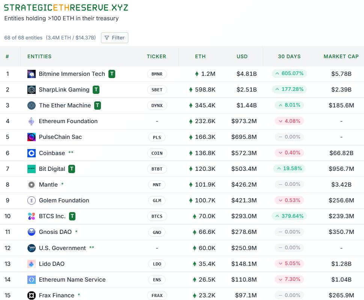Click the PulseChain Sac logo icon
Screen dimensions: 364x300
tap(32, 137)
